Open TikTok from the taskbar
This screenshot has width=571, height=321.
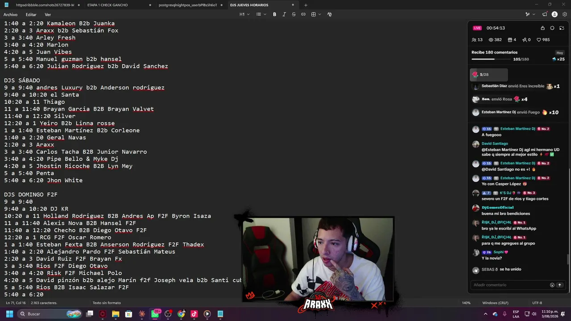[194, 314]
